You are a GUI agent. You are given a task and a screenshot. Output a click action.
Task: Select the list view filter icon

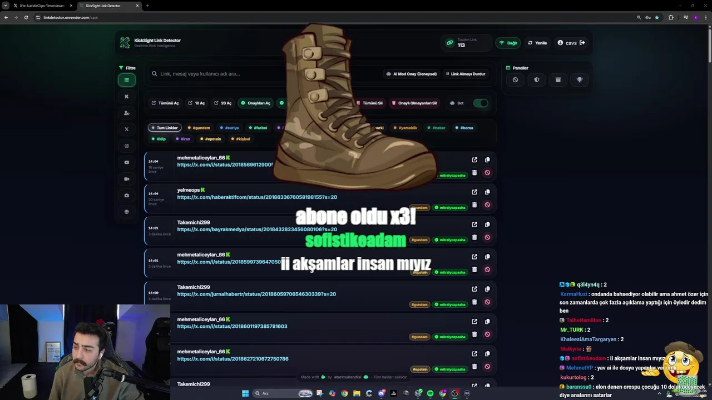(127, 79)
